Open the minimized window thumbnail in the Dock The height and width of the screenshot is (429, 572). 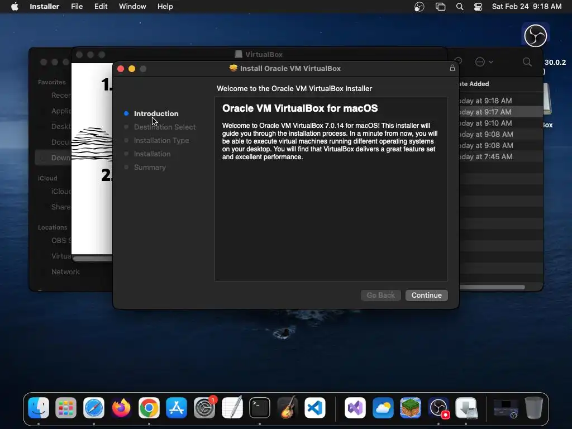(506, 408)
